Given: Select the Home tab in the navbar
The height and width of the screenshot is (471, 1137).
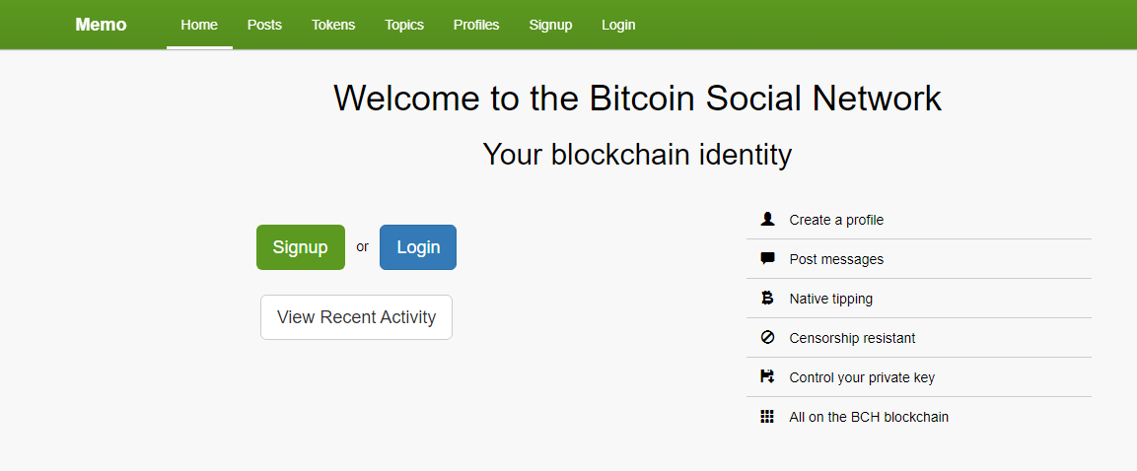Looking at the screenshot, I should [199, 25].
